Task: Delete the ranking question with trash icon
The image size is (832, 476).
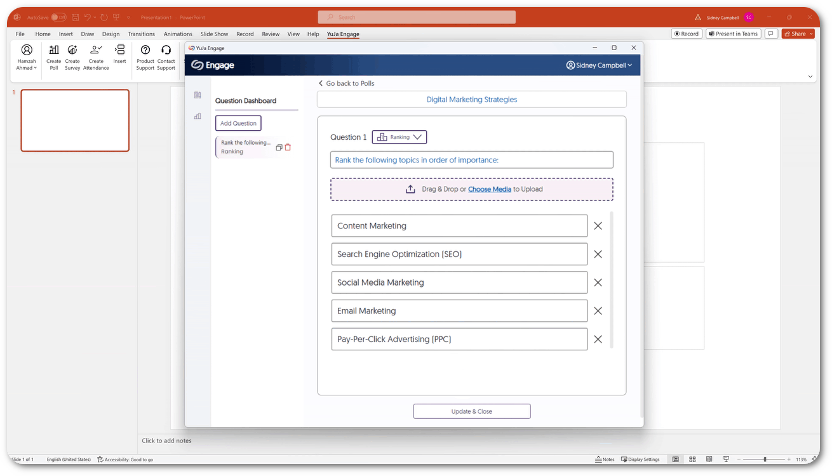Action: pyautogui.click(x=288, y=147)
